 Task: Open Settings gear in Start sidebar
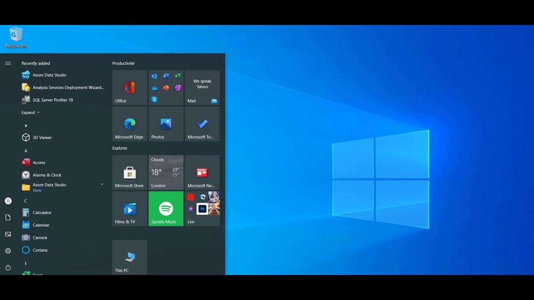pyautogui.click(x=8, y=251)
